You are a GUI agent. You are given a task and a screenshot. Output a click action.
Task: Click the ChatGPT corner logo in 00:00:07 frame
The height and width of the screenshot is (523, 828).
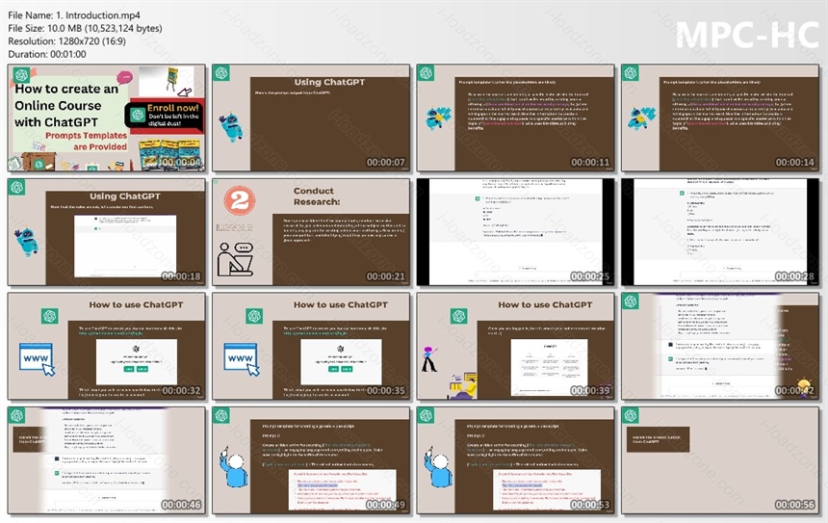(x=221, y=73)
